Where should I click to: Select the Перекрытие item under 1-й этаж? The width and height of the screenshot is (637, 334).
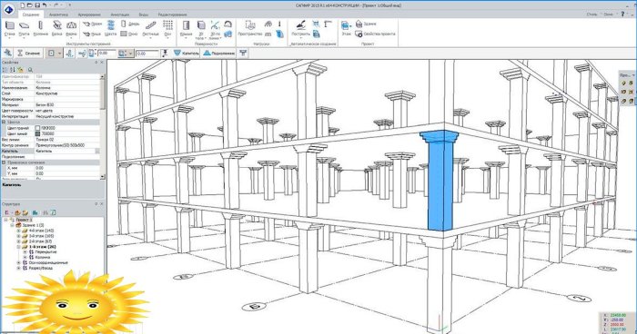pos(45,252)
